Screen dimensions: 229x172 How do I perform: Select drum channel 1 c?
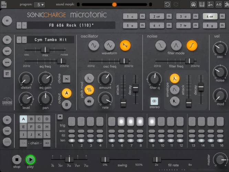130,17
